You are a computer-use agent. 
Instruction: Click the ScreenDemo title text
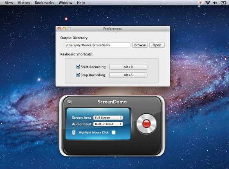(112, 102)
